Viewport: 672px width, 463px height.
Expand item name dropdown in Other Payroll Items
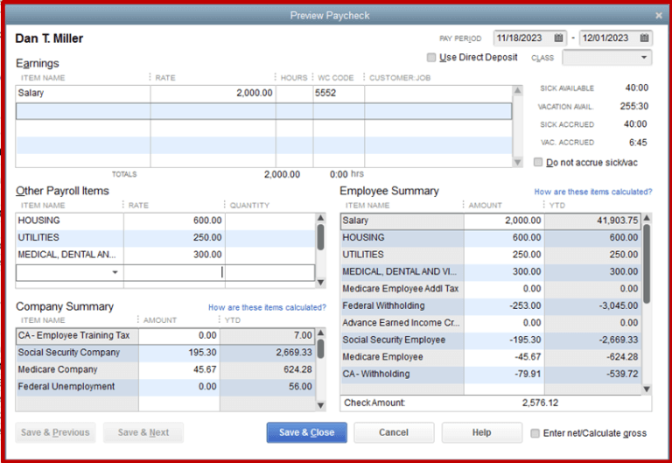(x=115, y=273)
